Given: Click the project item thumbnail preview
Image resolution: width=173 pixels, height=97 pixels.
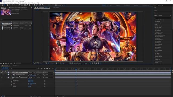Looking at the screenshot, I should pyautogui.click(x=6, y=12).
